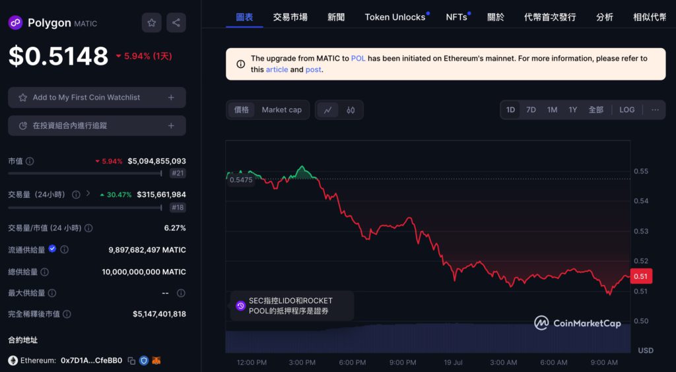The height and width of the screenshot is (372, 676).
Task: Click the 0.5475 opening price label
Action: click(241, 180)
